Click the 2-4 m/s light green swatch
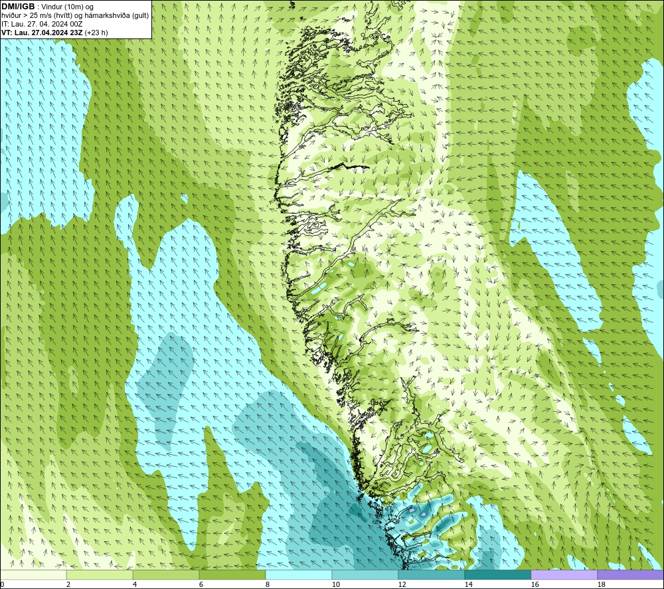This screenshot has width=664, height=589. click(x=100, y=574)
